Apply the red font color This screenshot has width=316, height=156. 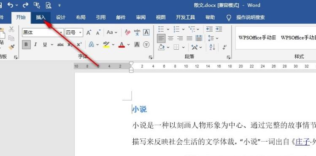[122, 45]
